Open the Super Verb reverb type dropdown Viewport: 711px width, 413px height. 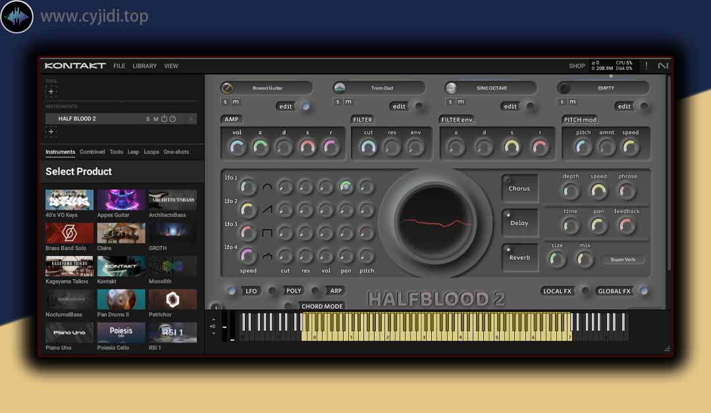point(623,260)
